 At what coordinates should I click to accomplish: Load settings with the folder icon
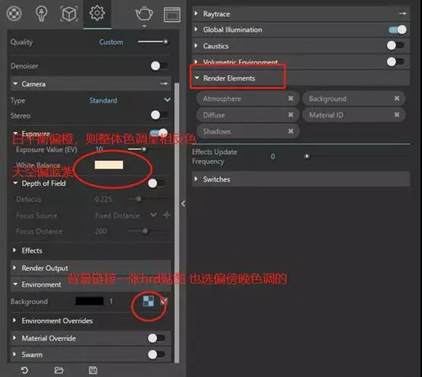coord(59,370)
